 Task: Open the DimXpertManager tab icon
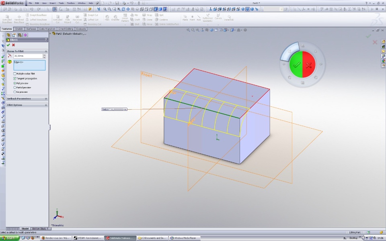click(25, 35)
